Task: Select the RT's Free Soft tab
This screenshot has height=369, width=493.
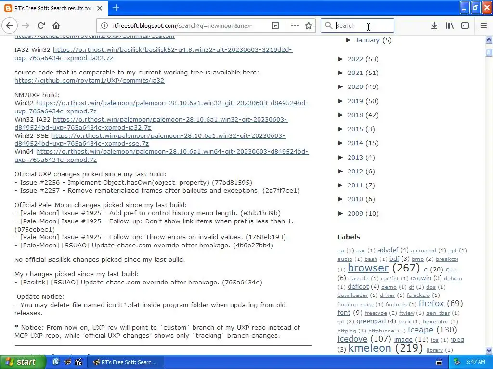Action: click(x=54, y=8)
